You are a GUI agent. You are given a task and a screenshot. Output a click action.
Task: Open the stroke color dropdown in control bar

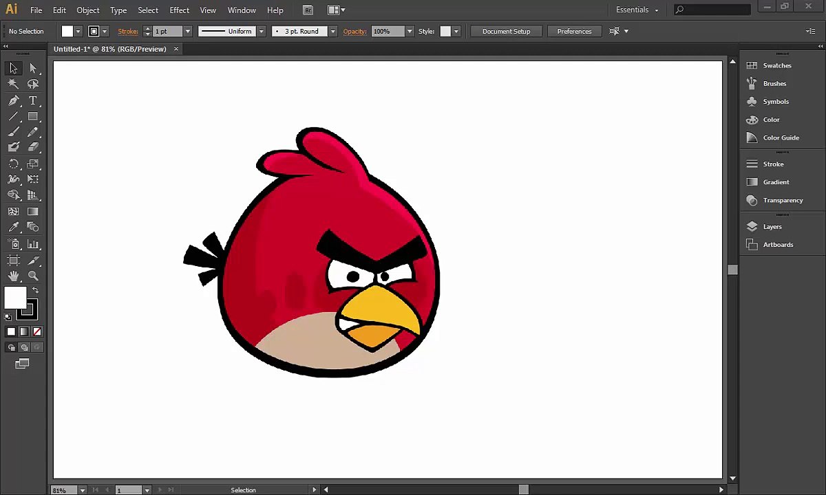tap(105, 31)
